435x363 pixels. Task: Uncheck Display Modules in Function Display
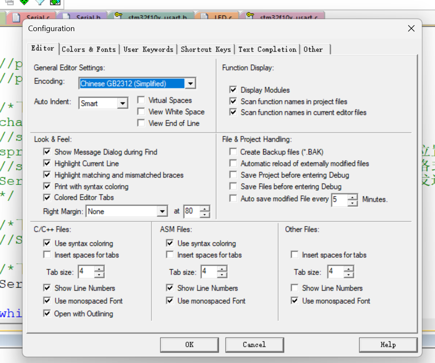click(233, 90)
